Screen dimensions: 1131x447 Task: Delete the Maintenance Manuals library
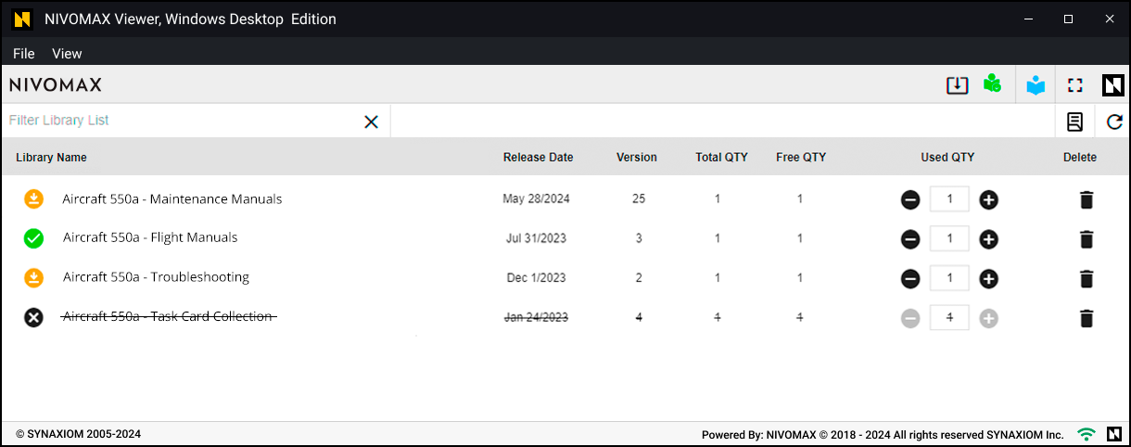pos(1087,199)
